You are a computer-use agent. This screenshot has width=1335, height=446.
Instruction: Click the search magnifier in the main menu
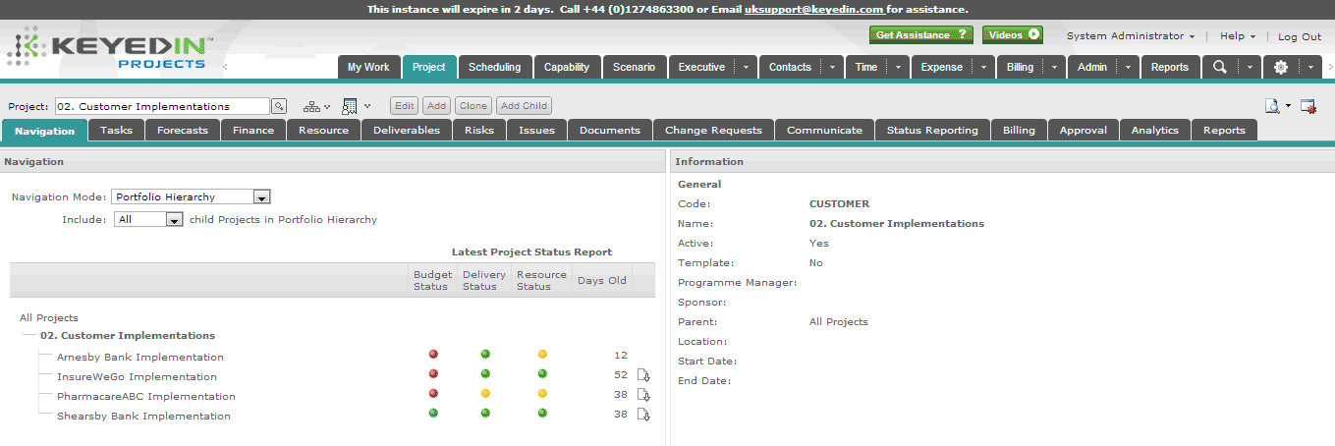[1220, 67]
